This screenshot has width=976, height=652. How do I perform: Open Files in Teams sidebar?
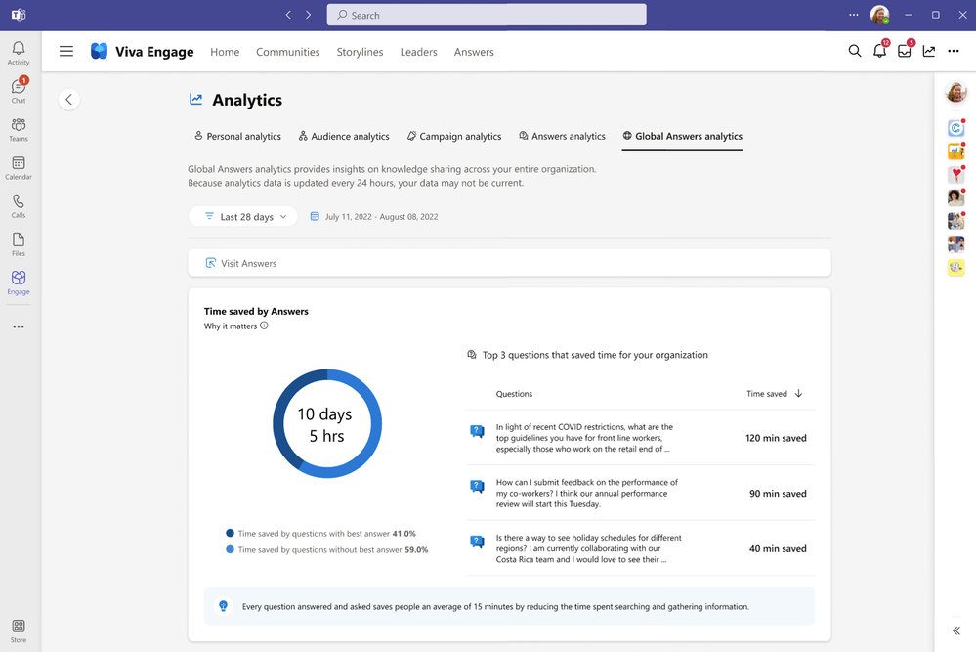click(x=18, y=244)
